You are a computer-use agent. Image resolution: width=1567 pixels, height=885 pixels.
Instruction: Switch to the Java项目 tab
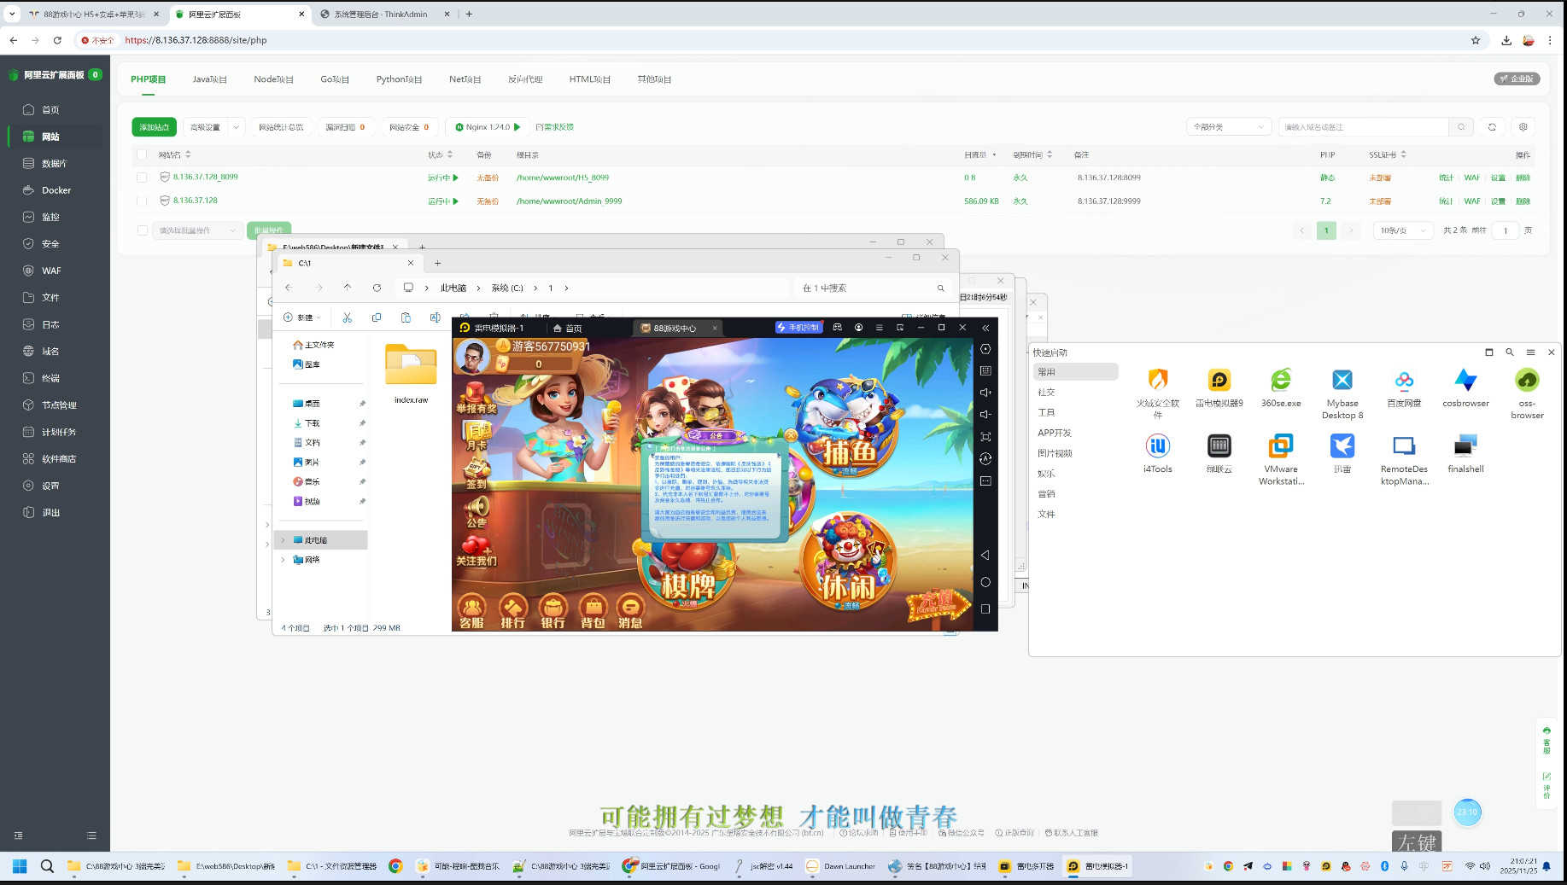(209, 79)
